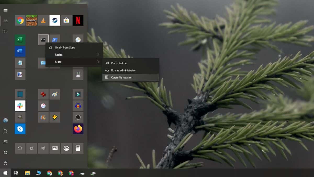Open the Skype tile
314x177 pixels.
pos(20,129)
